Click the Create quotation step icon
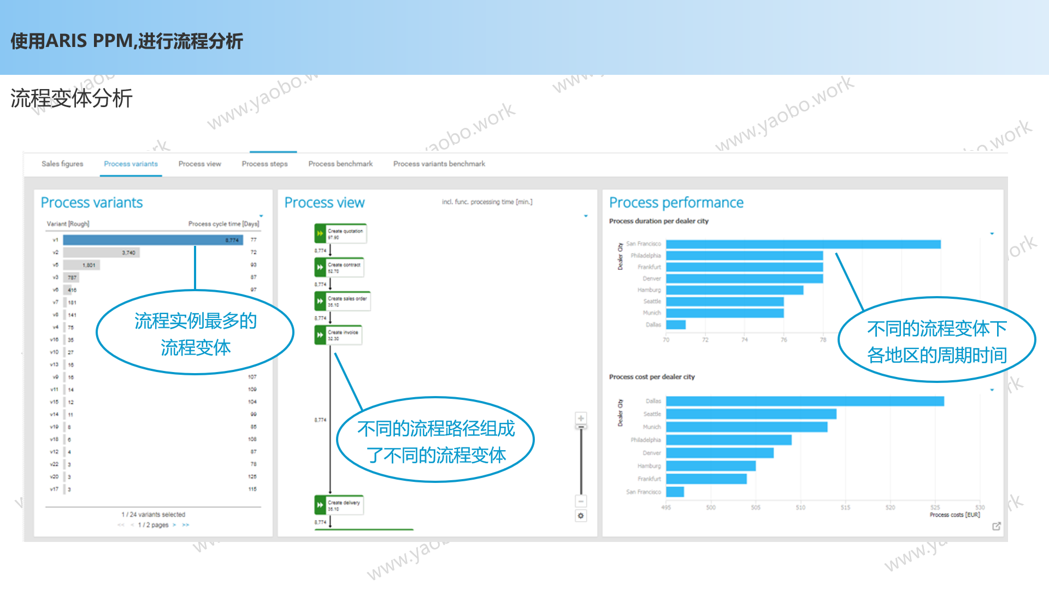This screenshot has width=1049, height=590. (320, 234)
